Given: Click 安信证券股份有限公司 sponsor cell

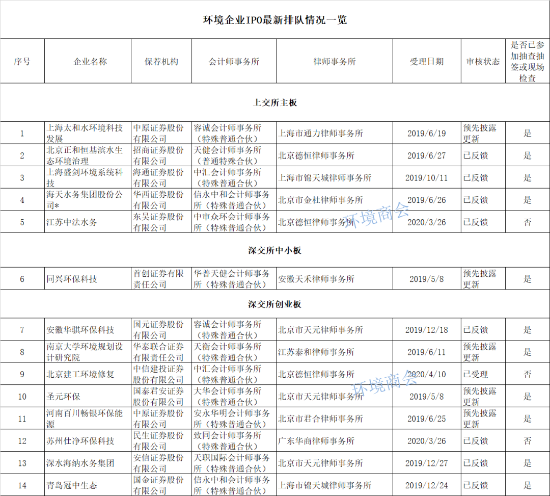Looking at the screenshot, I should 161,463.
